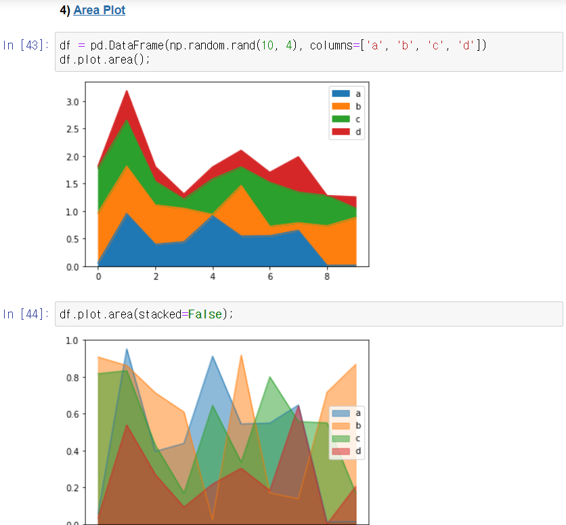The image size is (566, 525).
Task: Open the Area Plot documentation link
Action: pyautogui.click(x=100, y=10)
